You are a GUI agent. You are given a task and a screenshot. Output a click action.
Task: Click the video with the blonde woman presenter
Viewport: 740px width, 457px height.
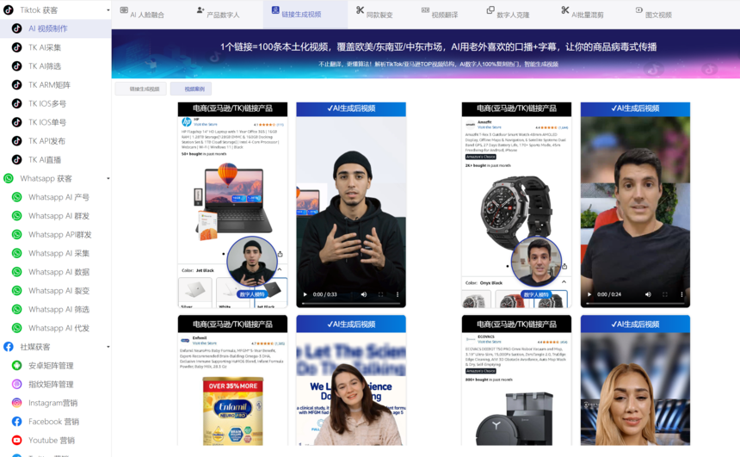(x=635, y=380)
